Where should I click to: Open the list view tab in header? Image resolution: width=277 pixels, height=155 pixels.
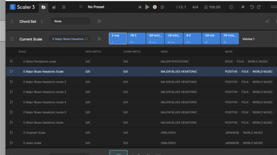tap(64, 6)
